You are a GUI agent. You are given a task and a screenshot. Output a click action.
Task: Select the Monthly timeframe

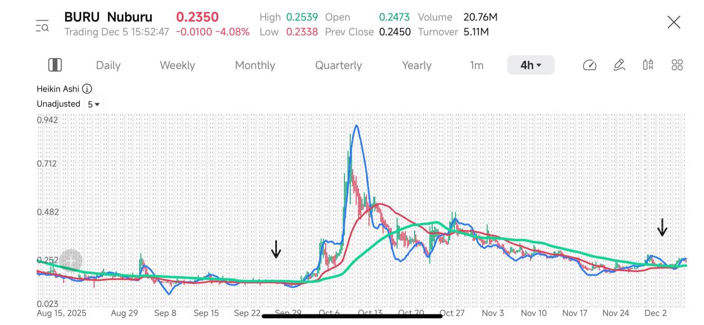(x=255, y=65)
